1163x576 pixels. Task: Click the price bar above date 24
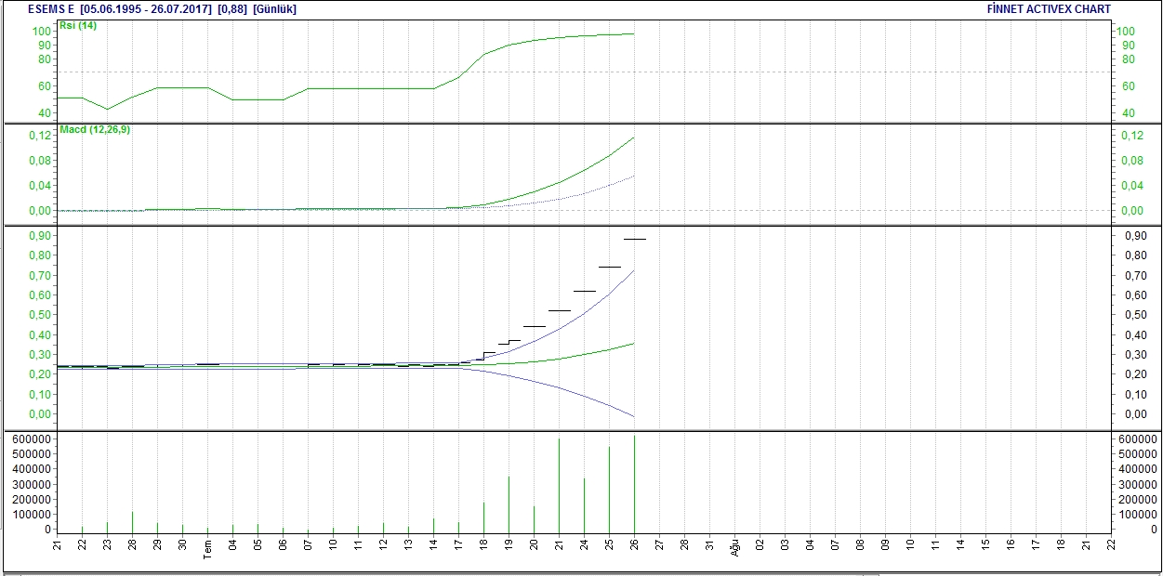584,291
